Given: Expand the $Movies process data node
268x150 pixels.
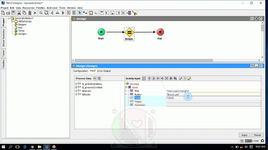Looking at the screenshot, I should [x=76, y=91].
